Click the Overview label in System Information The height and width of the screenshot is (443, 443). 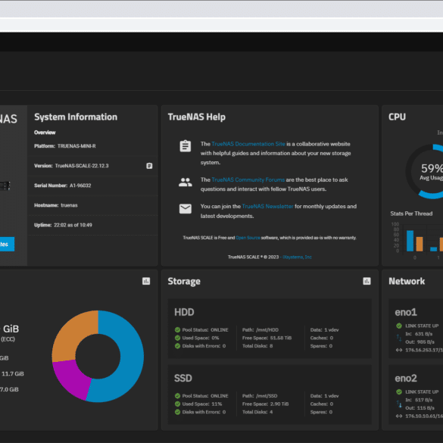pyautogui.click(x=45, y=133)
